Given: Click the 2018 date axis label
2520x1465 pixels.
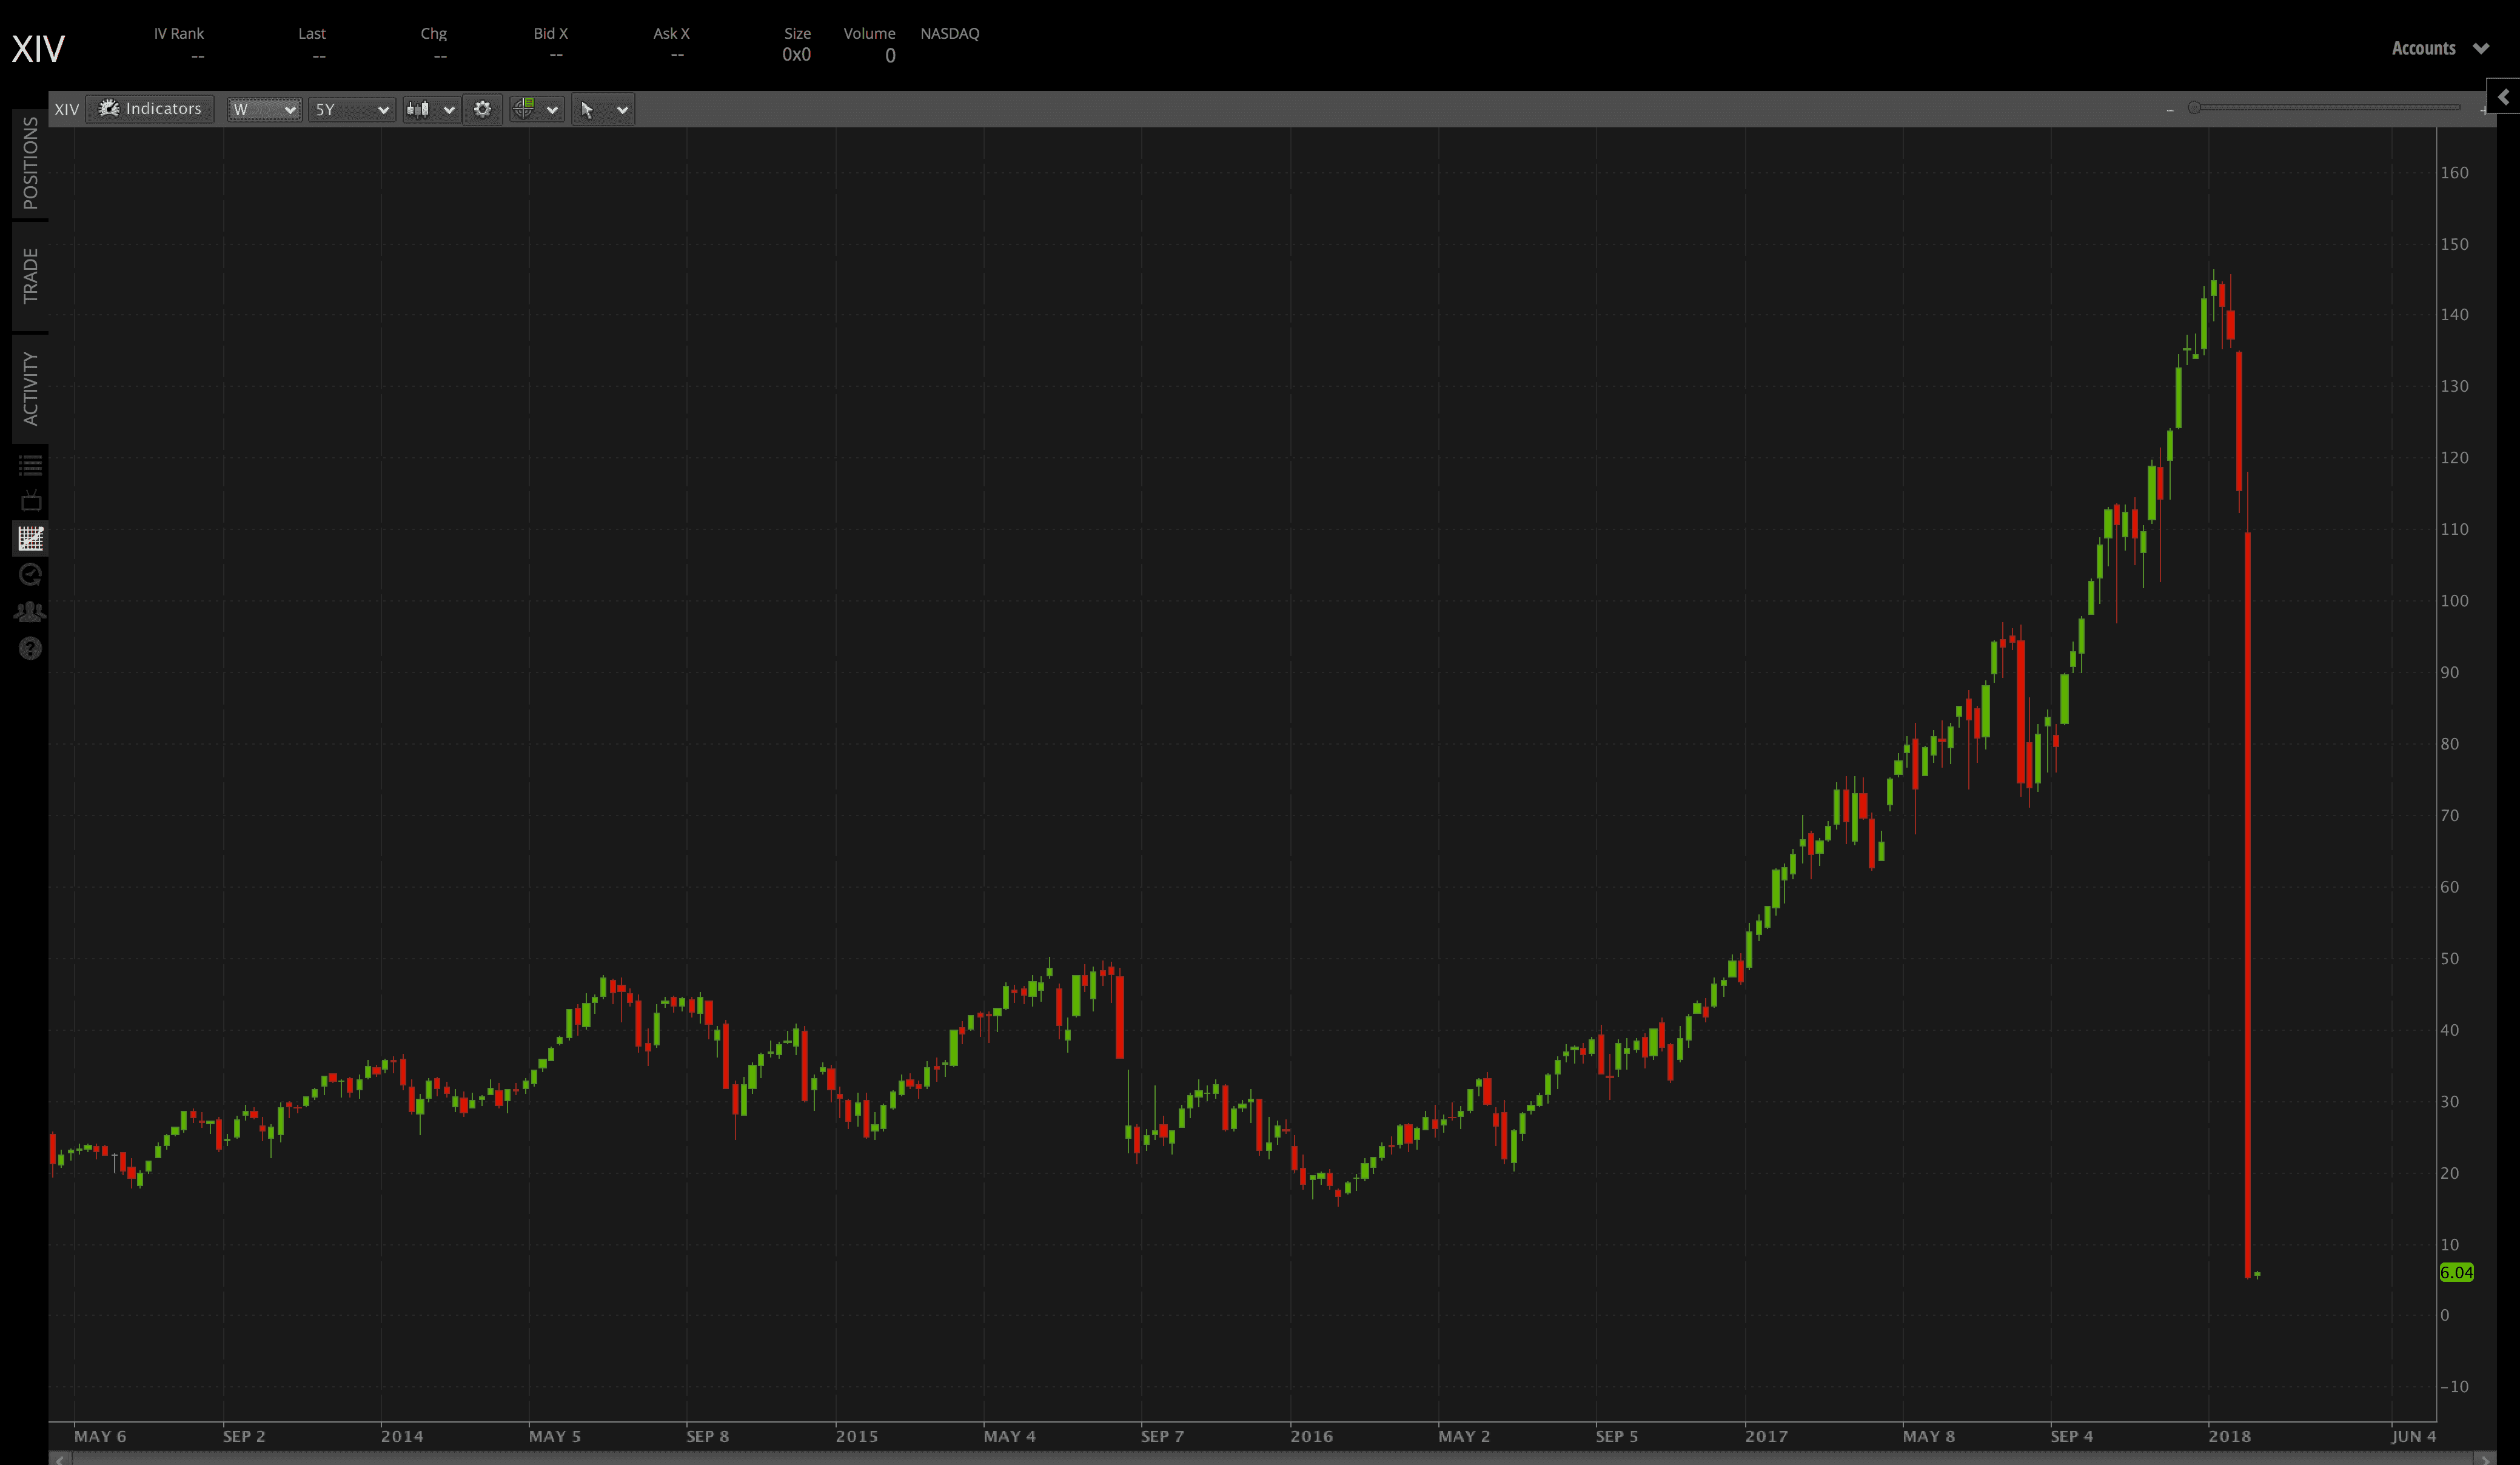Looking at the screenshot, I should pyautogui.click(x=2229, y=1436).
